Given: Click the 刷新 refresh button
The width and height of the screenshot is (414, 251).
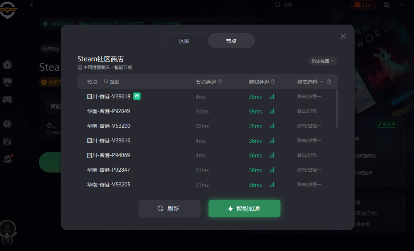Looking at the screenshot, I should [169, 209].
